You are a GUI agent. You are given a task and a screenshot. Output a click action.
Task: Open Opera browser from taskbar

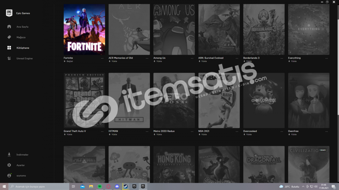click(x=108, y=186)
